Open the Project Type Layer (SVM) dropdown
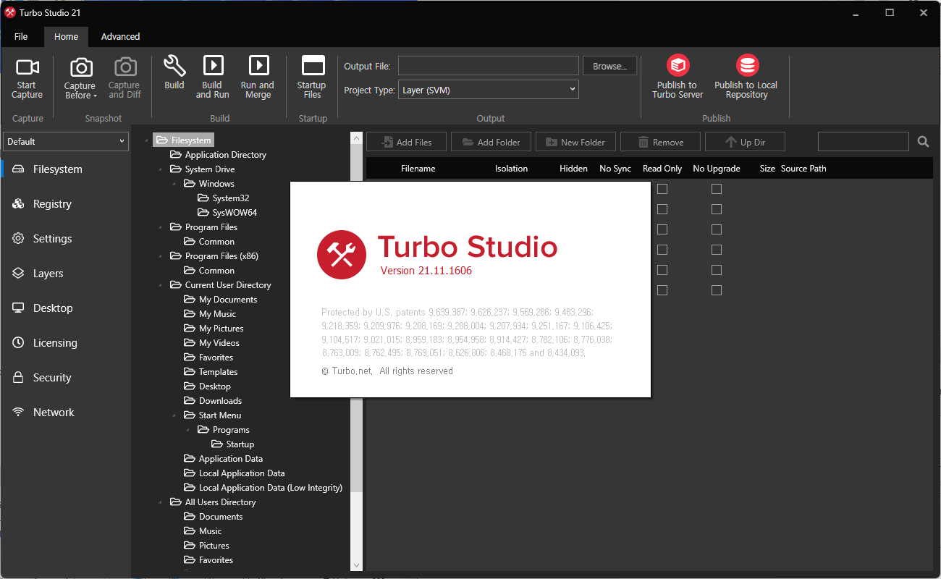 (x=489, y=90)
